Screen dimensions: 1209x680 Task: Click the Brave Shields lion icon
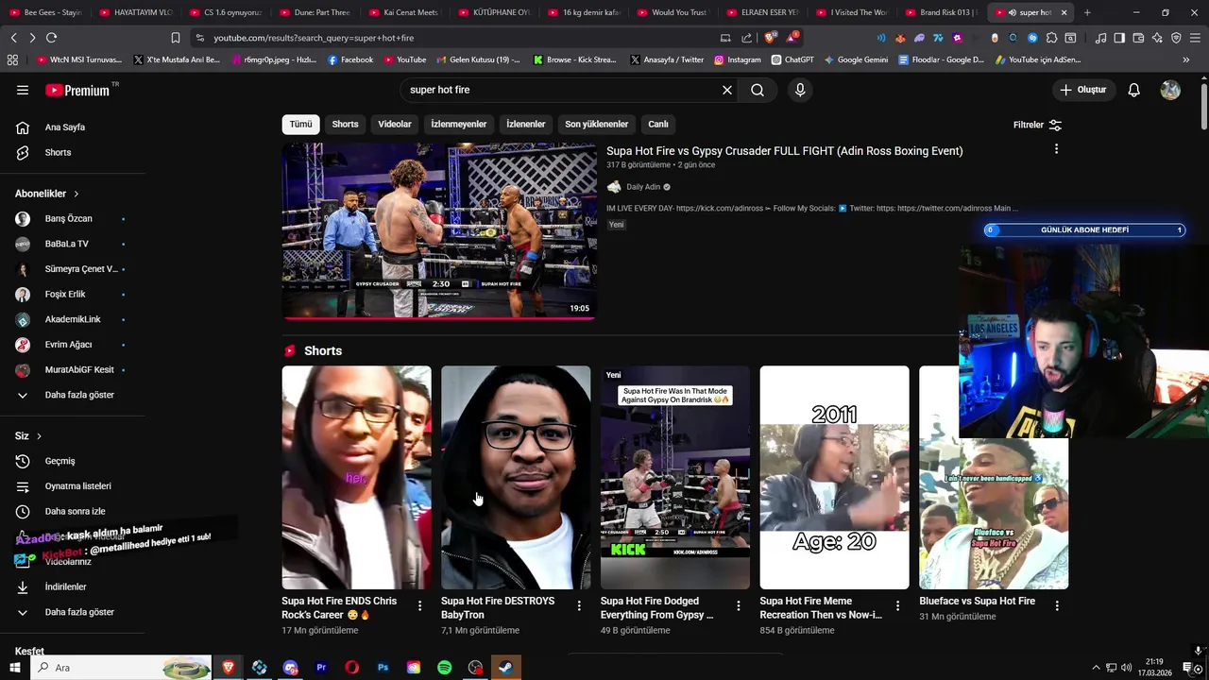[770, 38]
